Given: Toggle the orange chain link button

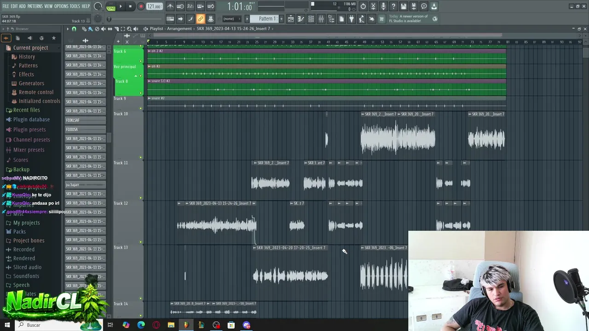Looking at the screenshot, I should [x=201, y=19].
